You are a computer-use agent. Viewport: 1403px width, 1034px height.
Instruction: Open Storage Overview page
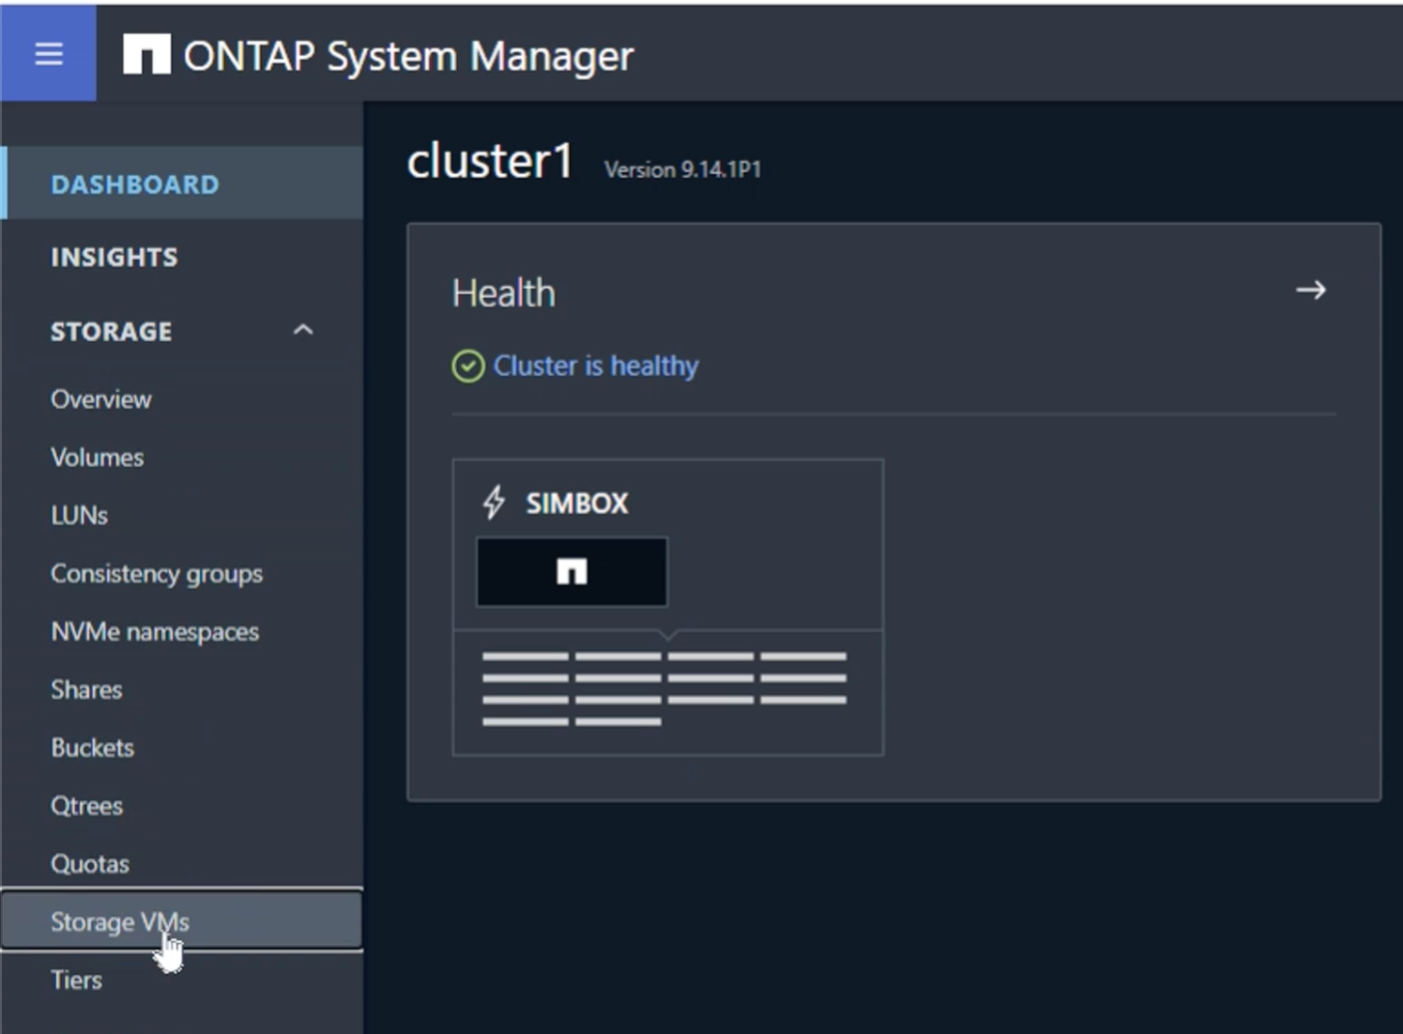coord(100,399)
